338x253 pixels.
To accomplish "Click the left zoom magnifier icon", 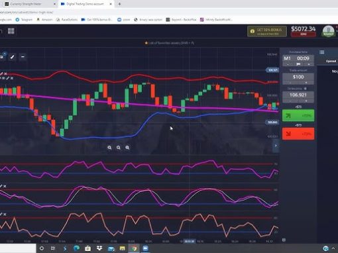I will [x=109, y=148].
